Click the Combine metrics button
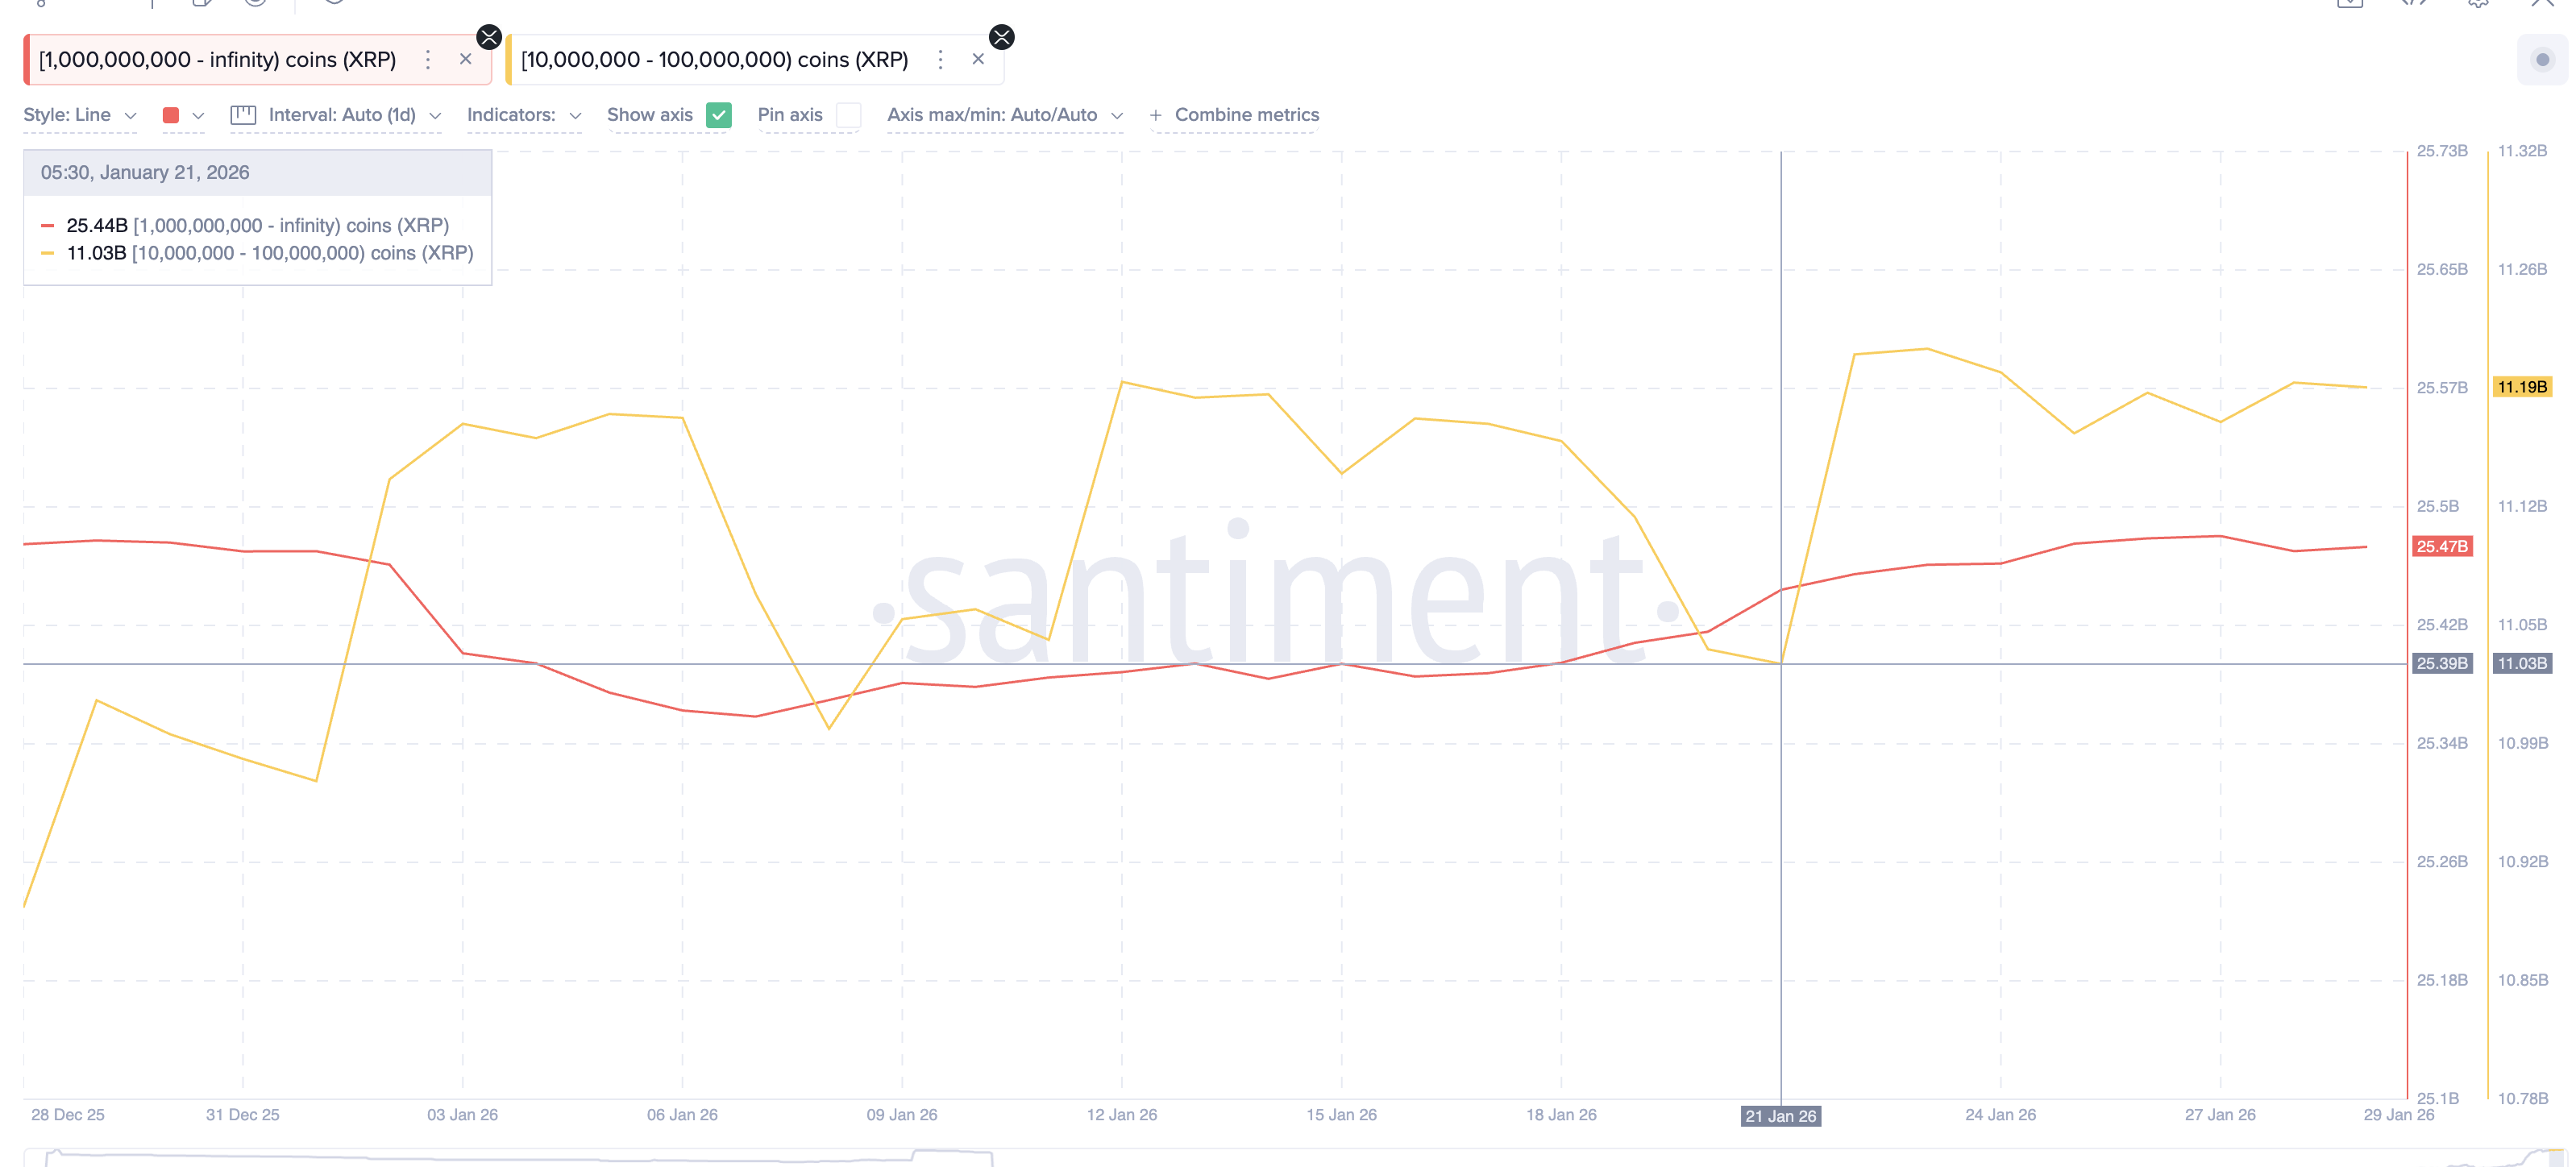Viewport: 2576px width, 1167px height. point(1246,115)
